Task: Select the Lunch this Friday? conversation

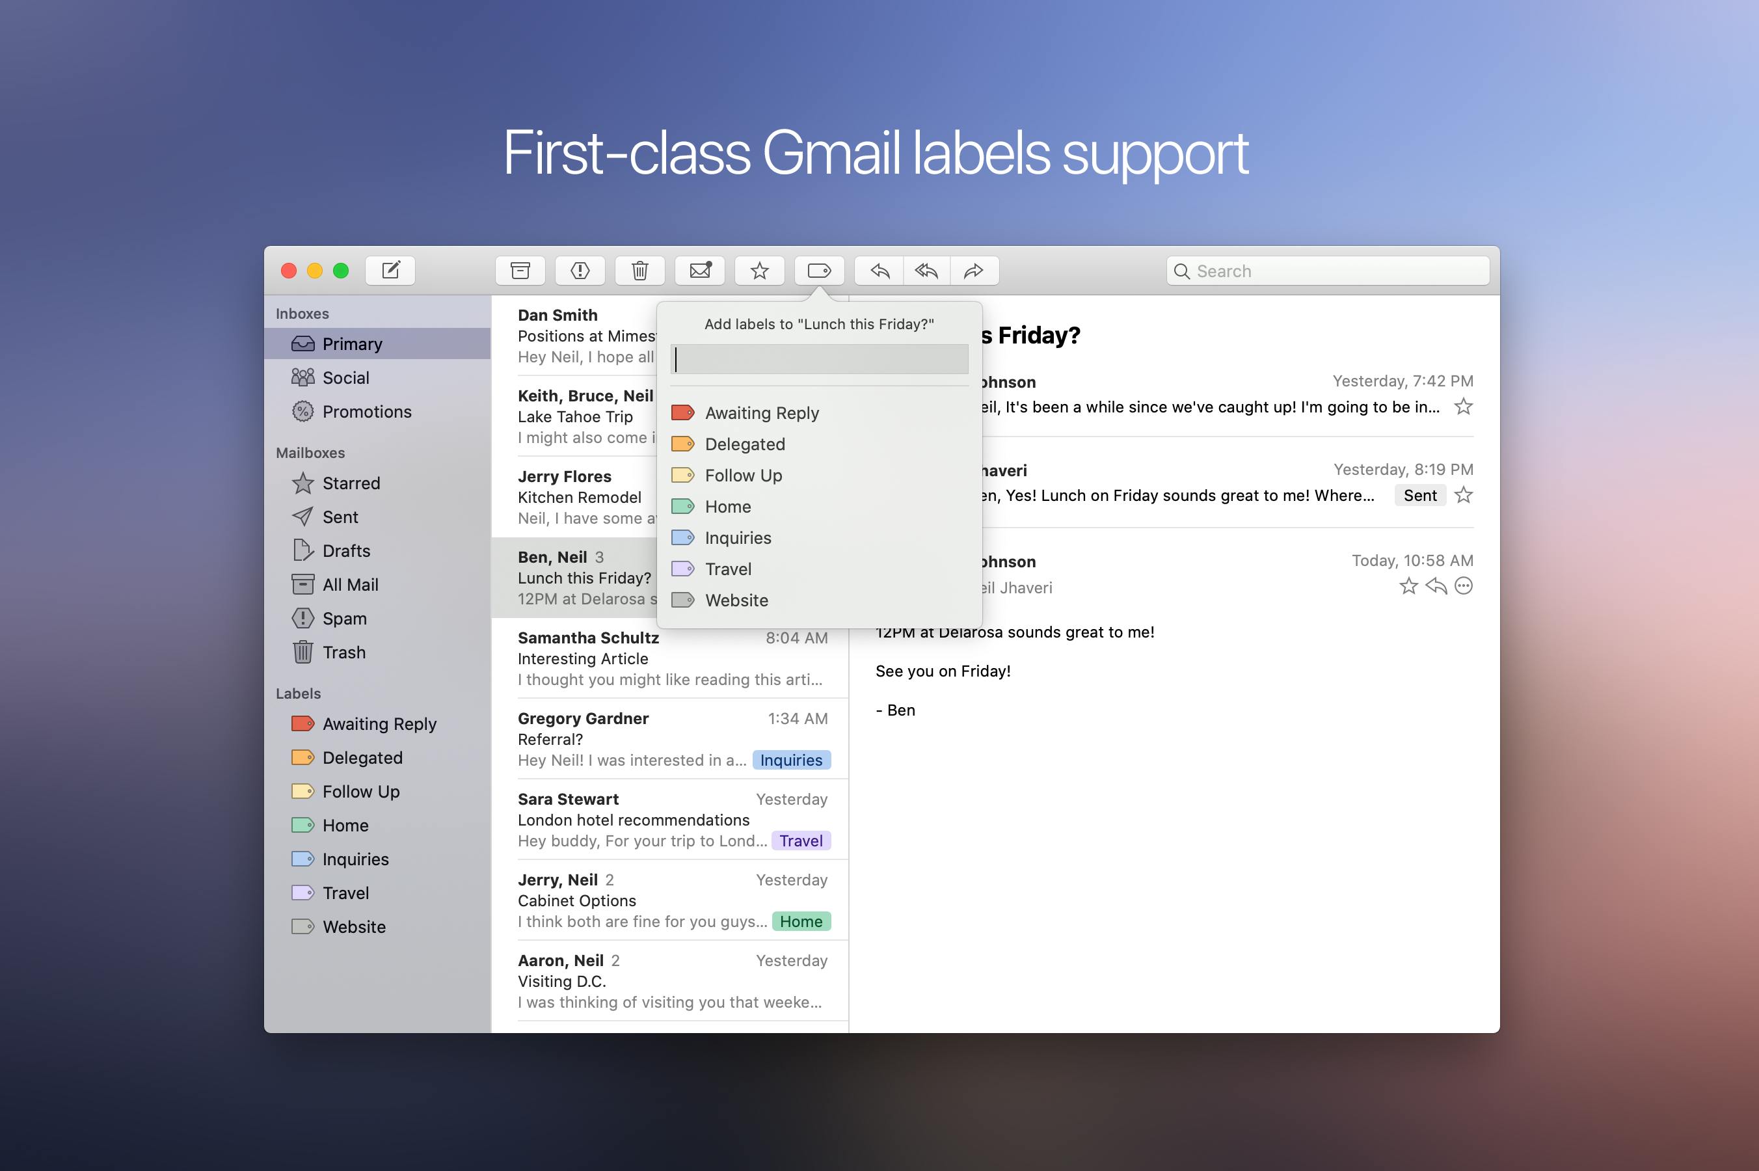Action: pos(574,578)
